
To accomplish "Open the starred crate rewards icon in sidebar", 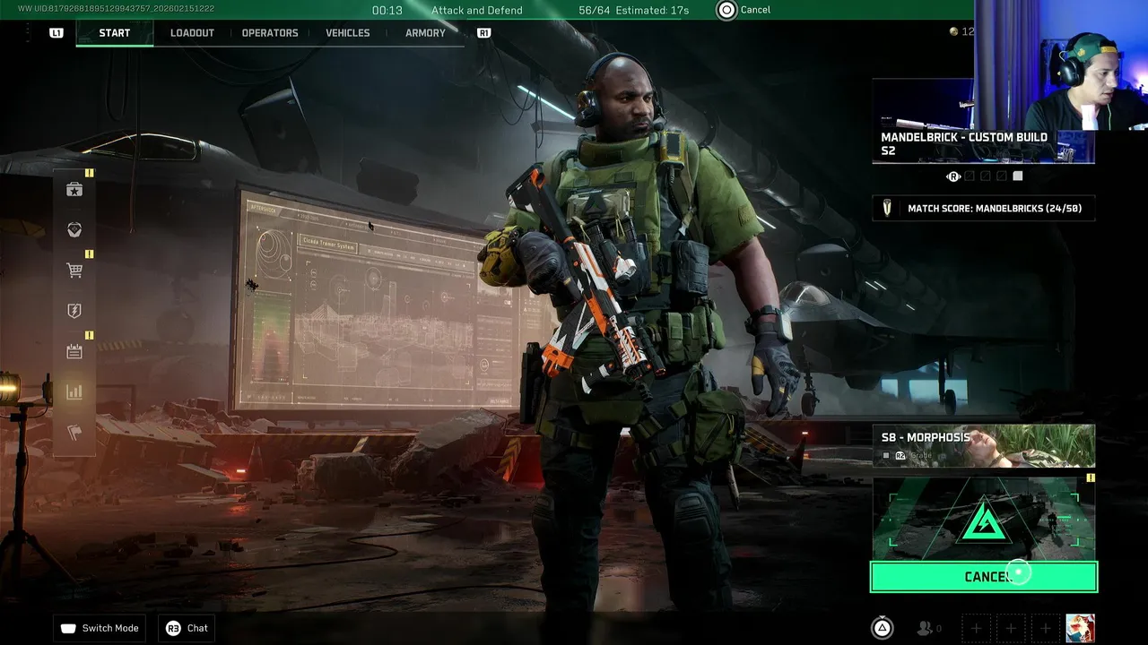I will tap(74, 189).
